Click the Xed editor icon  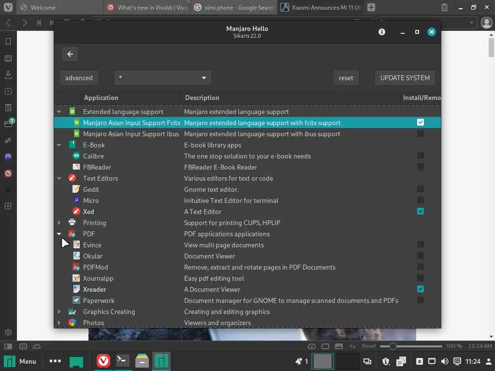coord(76,212)
